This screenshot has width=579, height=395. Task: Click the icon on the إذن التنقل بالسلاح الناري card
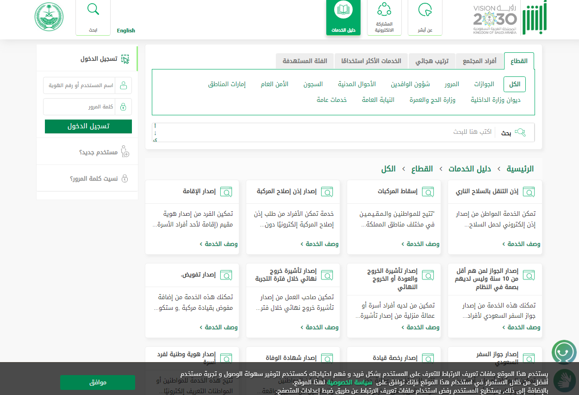[x=529, y=192]
